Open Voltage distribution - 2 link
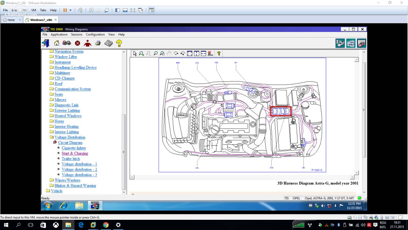The image size is (408, 230). point(79,169)
